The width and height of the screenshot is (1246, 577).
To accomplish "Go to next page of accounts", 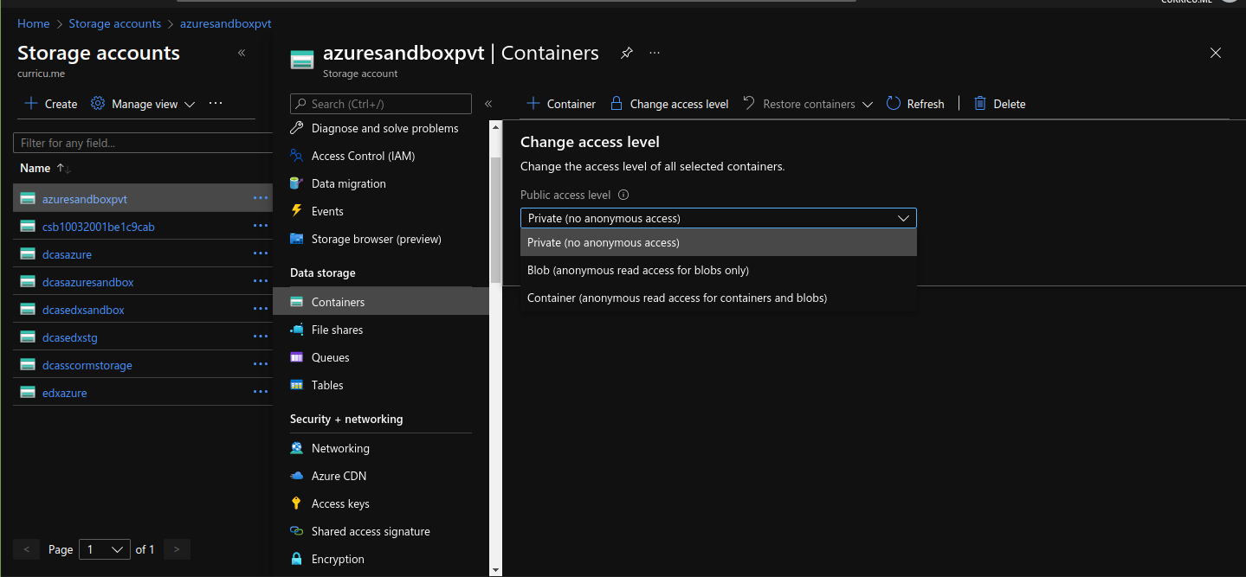I will click(177, 549).
